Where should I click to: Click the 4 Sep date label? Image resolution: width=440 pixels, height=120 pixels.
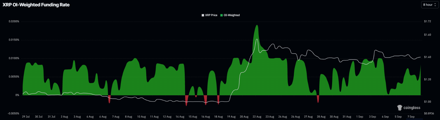point(385,117)
